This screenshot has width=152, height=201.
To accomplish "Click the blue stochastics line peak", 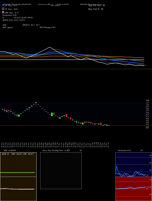I will click(x=116, y=166).
